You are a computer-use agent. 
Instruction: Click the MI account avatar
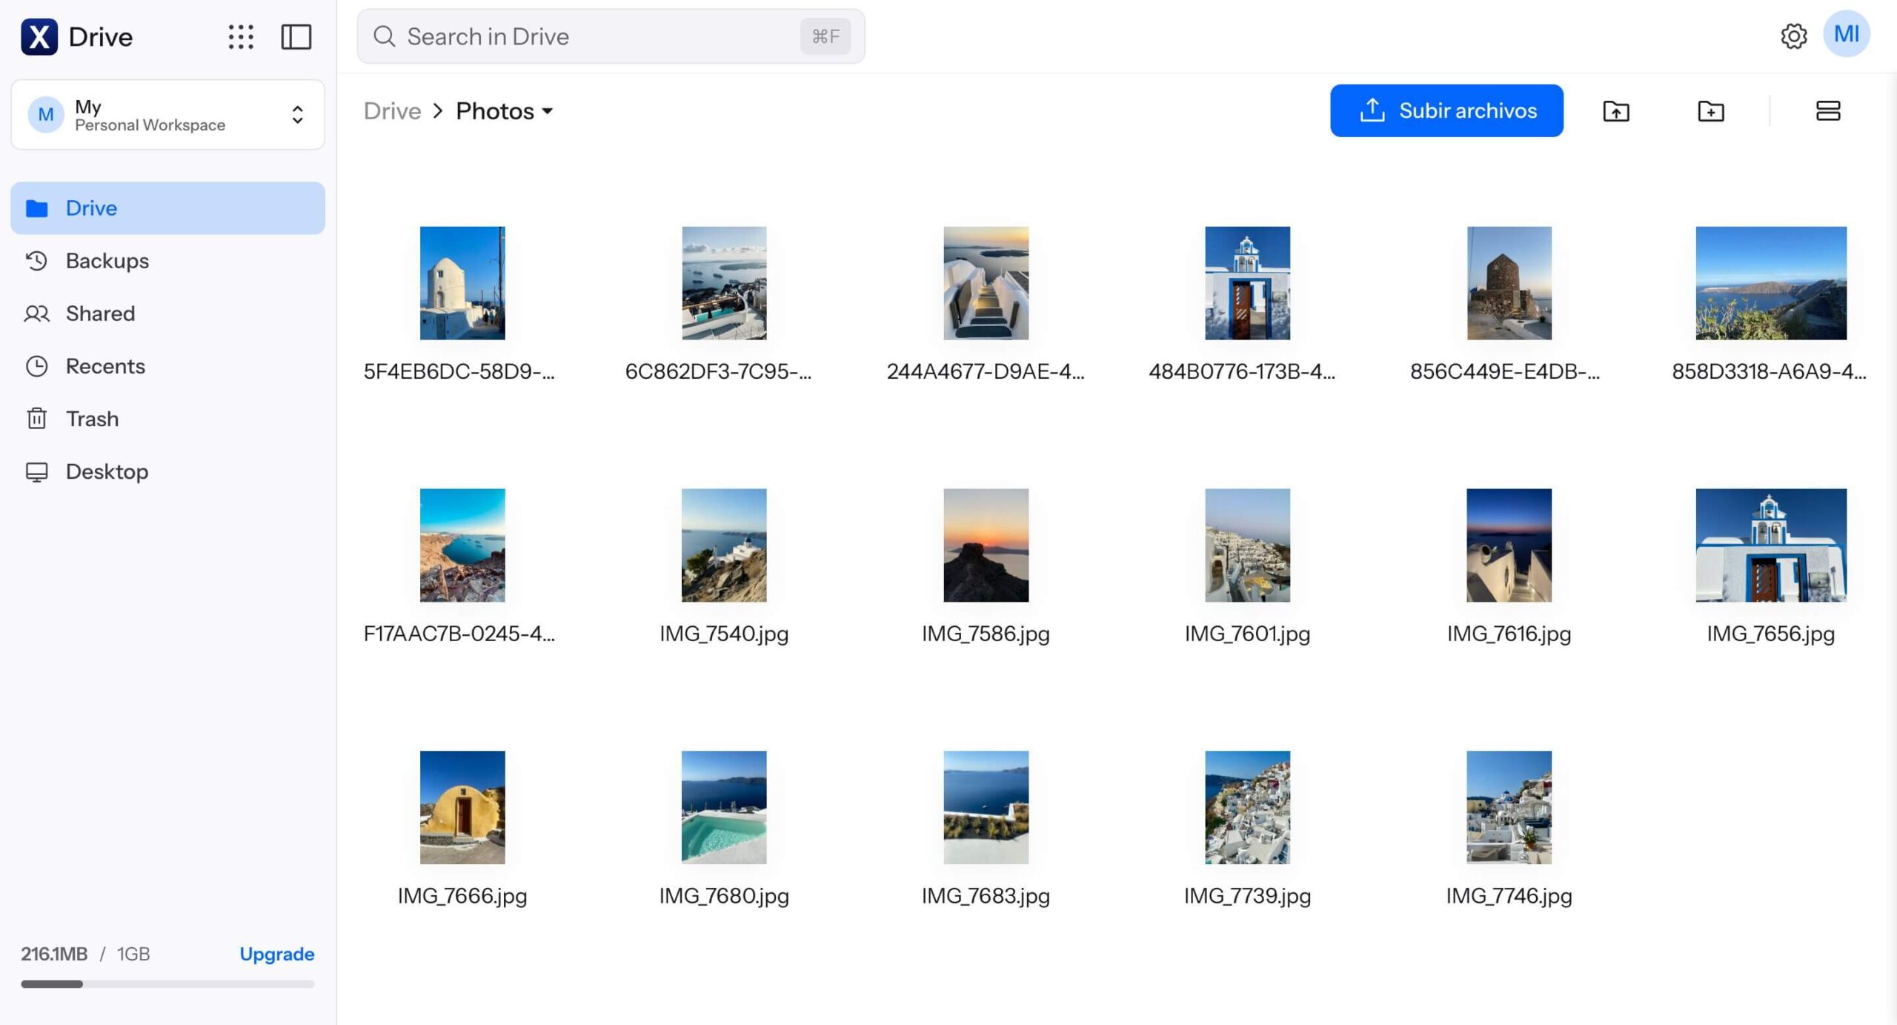pyautogui.click(x=1846, y=34)
